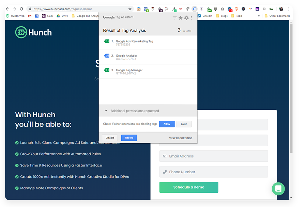Click the Google Tag Manager tag icon
305x207 pixels.
106,70
